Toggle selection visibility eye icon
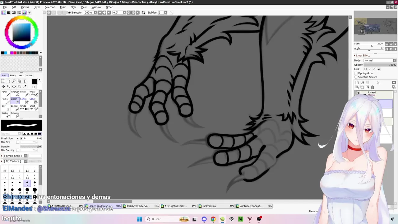The width and height of the screenshot is (398, 224). point(69,12)
